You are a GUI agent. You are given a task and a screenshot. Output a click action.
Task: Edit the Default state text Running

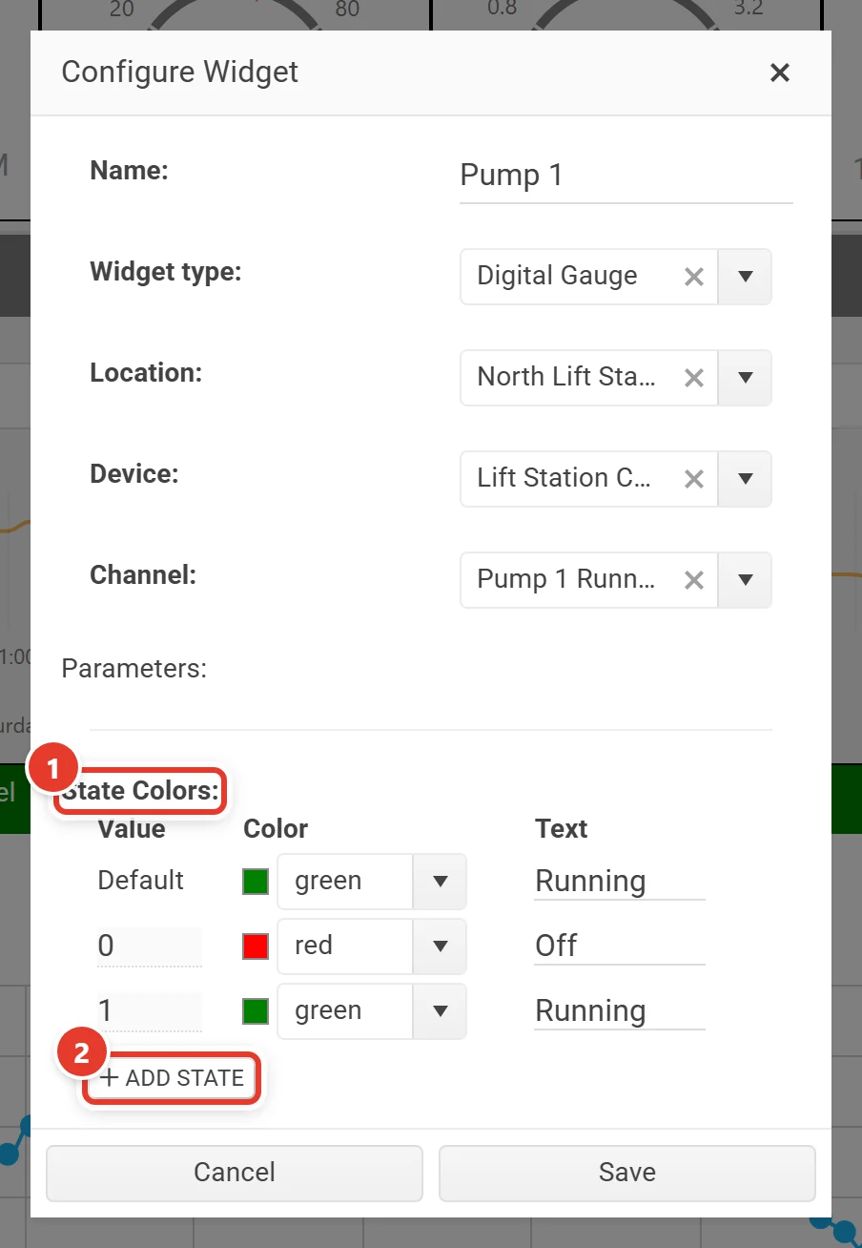pyautogui.click(x=620, y=881)
